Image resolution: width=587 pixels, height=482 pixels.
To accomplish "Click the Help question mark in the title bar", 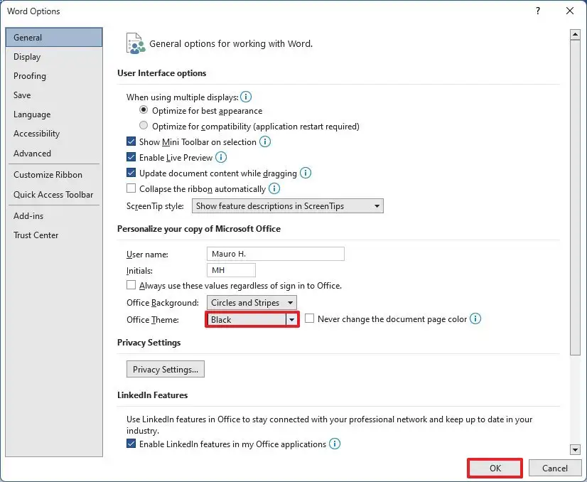I will 538,11.
